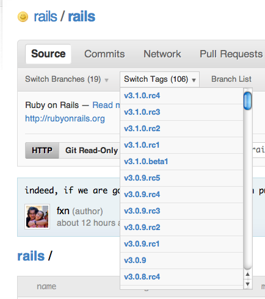265x299 pixels.
Task: Open the rails user link in title
Action: 45,16
